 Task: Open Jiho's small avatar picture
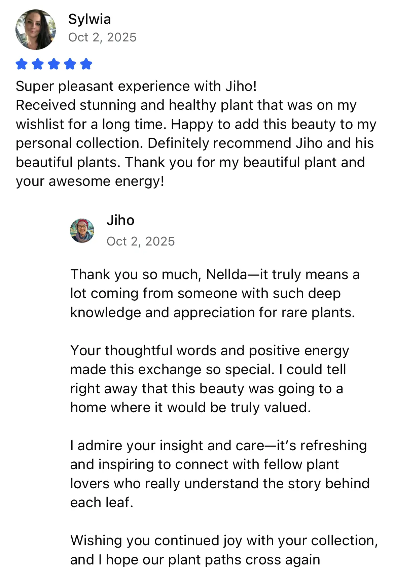pos(82,231)
